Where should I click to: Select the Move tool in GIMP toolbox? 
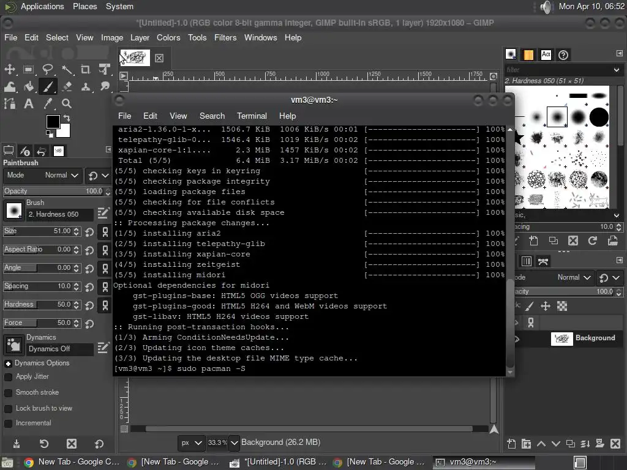(x=10, y=69)
